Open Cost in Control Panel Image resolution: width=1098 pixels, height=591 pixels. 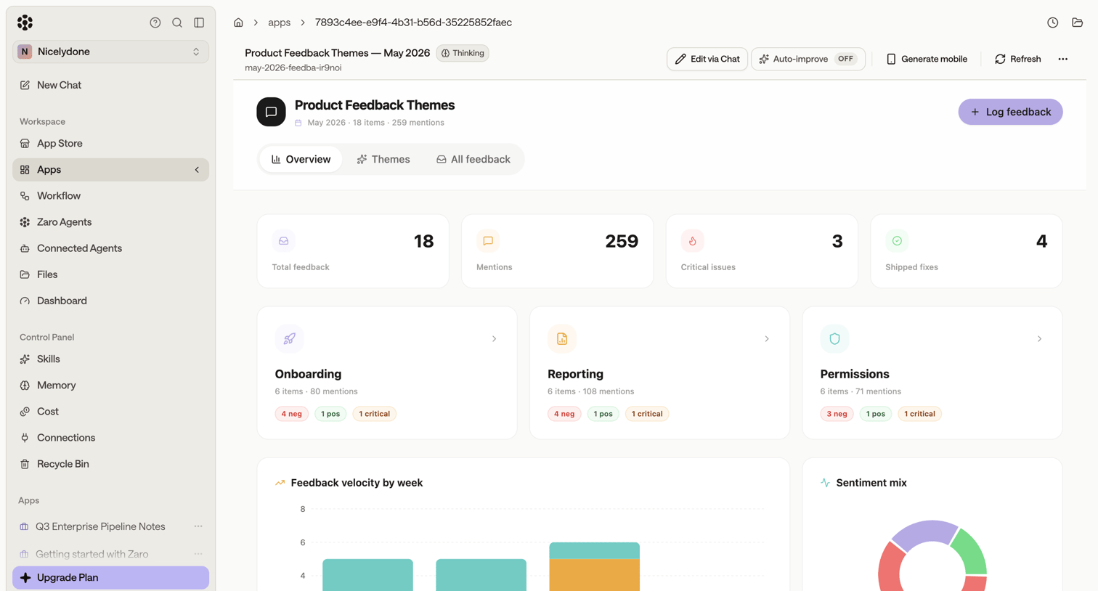pos(110,412)
